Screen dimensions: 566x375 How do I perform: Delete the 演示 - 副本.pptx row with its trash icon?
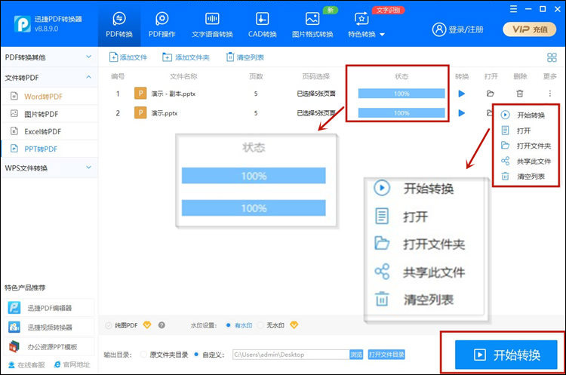tap(520, 94)
